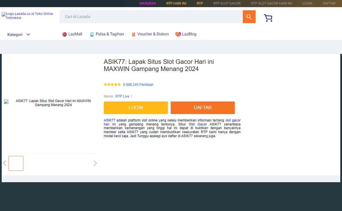This screenshot has height=211, width=342.
Task: Open the LazBlog link
Action: click(189, 34)
